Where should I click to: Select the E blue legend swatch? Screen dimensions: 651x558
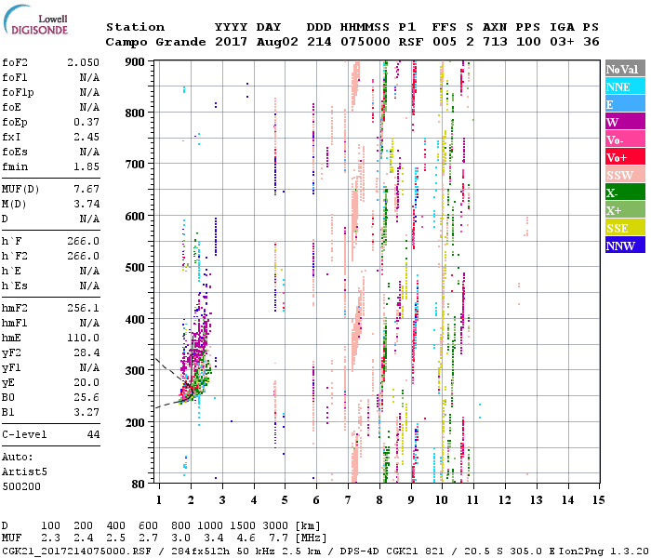point(625,104)
